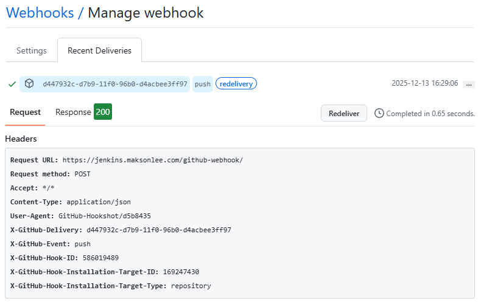Open the ellipsis menu beside the timestamp
The image size is (481, 304).
click(468, 85)
